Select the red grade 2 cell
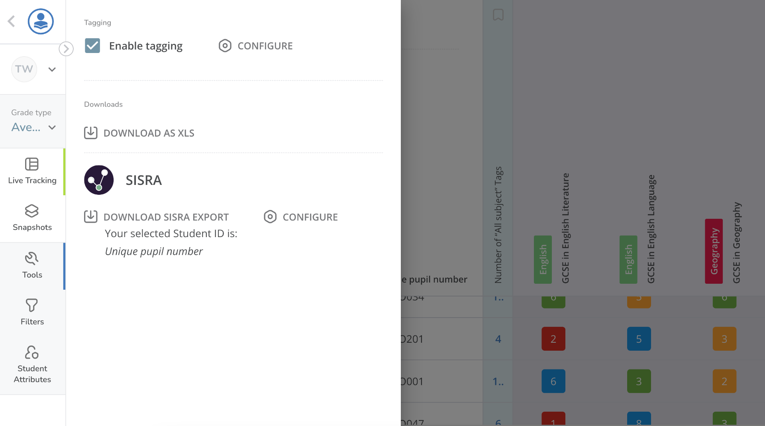Screen dimensions: 765x426 [x=553, y=339]
